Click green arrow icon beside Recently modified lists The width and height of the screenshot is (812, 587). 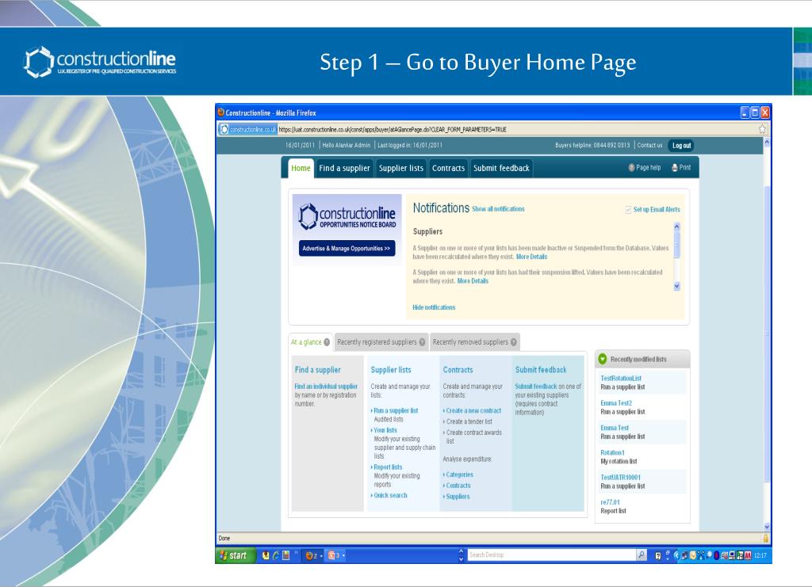pos(603,359)
